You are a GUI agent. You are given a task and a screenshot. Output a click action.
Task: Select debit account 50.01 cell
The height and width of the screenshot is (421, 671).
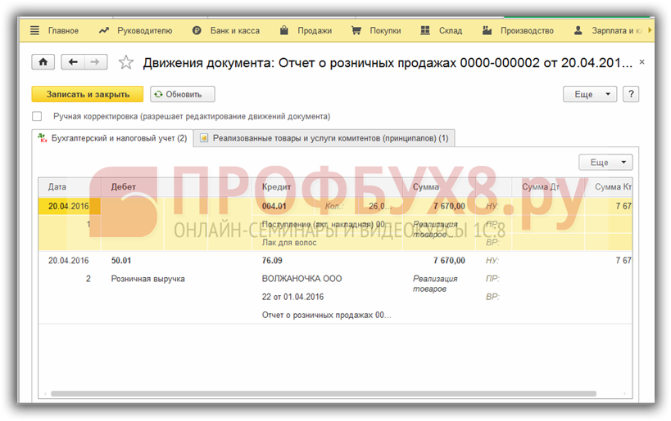(121, 261)
